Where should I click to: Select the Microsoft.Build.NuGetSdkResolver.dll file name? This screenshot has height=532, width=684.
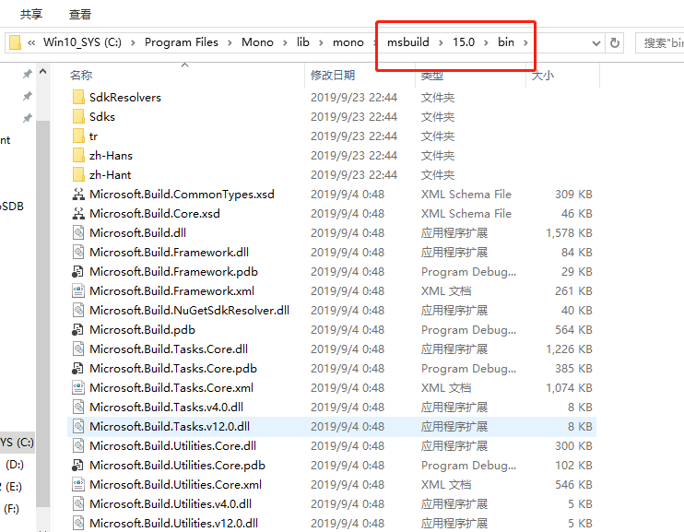[189, 311]
